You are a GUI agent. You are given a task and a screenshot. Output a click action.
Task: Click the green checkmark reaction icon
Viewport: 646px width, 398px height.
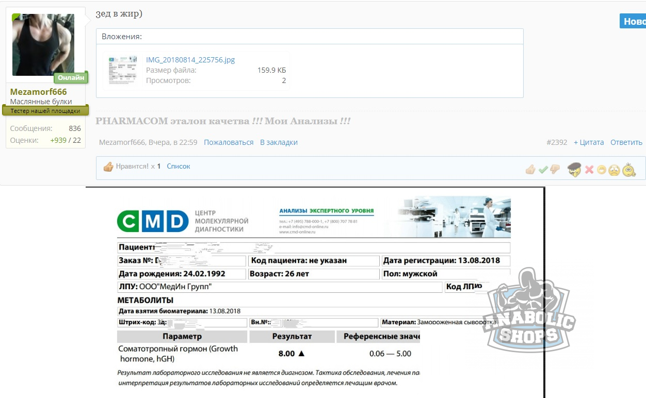pyautogui.click(x=543, y=170)
